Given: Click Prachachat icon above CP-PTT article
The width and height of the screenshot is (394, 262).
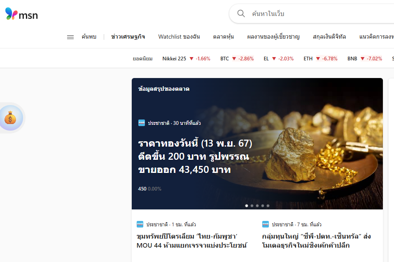Looking at the screenshot, I should [x=266, y=224].
